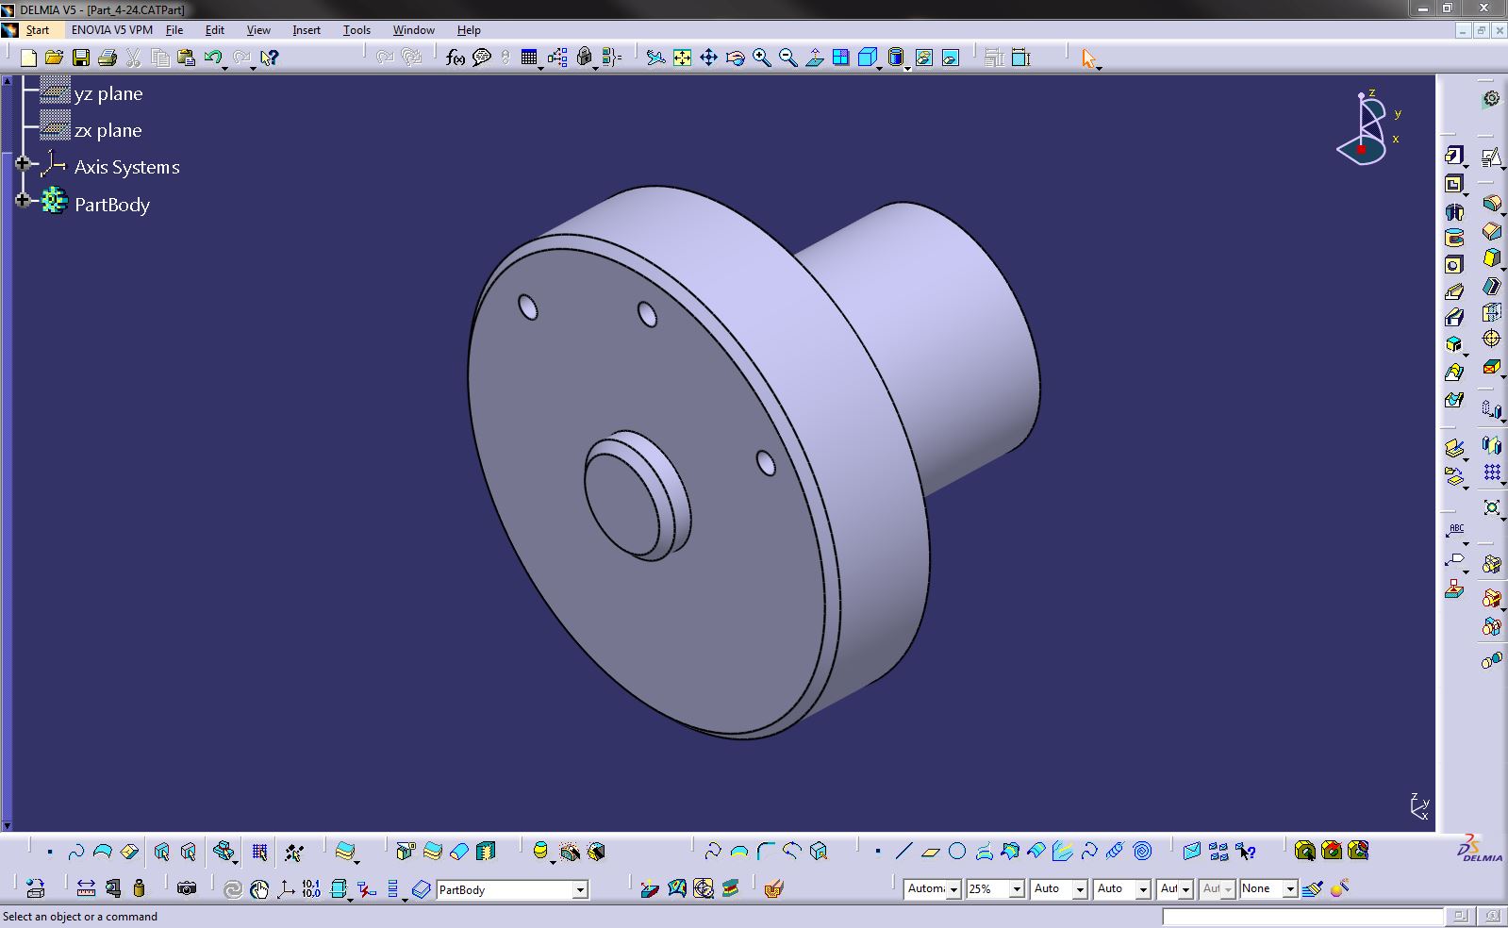Click the Capture camera icon
Viewport: 1508px width, 928px height.
tap(187, 888)
